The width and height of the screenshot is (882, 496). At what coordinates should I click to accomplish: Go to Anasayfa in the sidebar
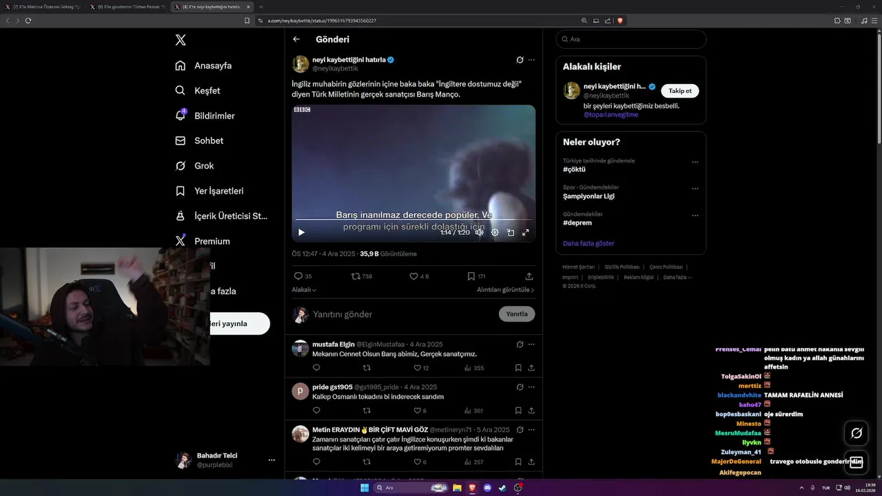tap(203, 65)
